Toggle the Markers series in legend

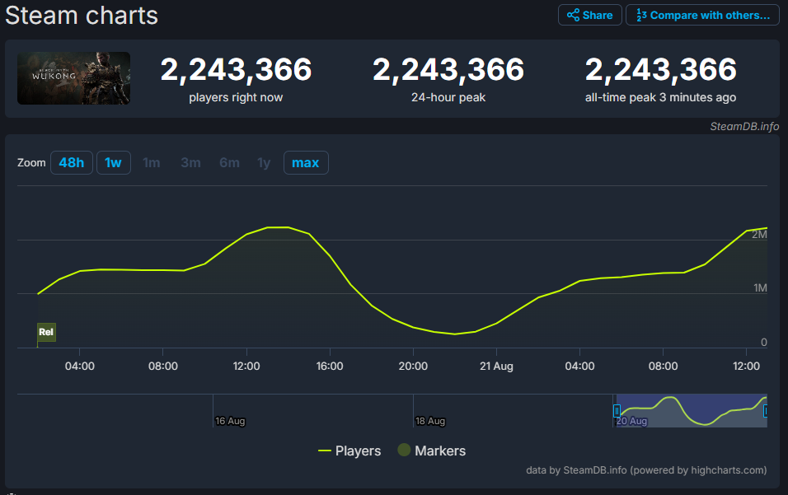coord(432,451)
